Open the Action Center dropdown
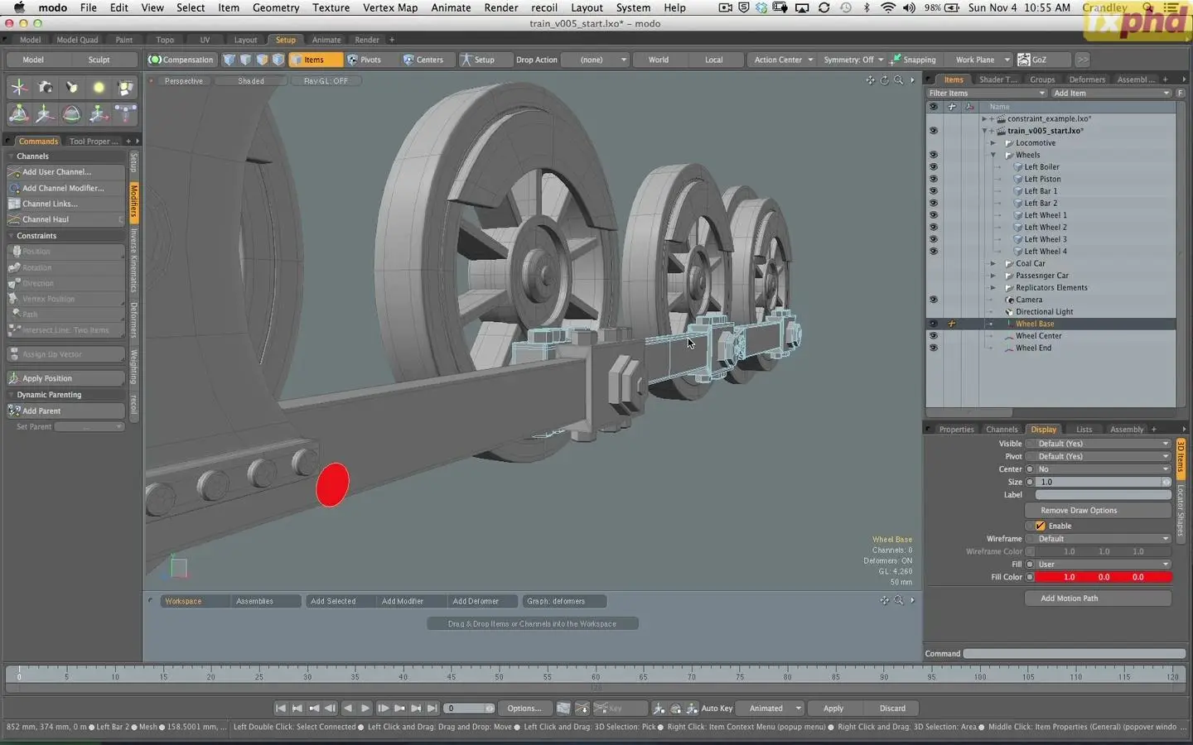This screenshot has width=1193, height=745. pyautogui.click(x=782, y=60)
